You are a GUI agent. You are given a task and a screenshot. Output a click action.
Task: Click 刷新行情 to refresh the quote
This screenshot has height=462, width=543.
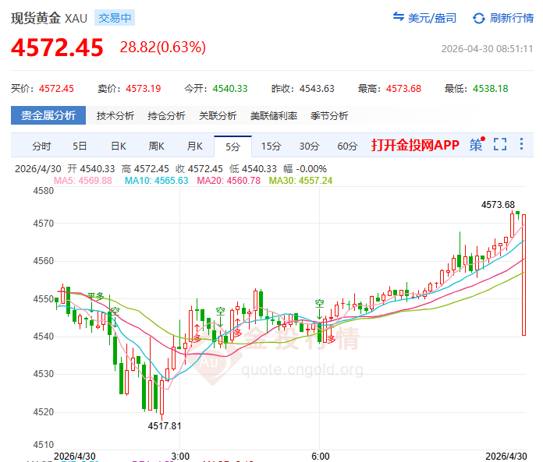click(512, 18)
